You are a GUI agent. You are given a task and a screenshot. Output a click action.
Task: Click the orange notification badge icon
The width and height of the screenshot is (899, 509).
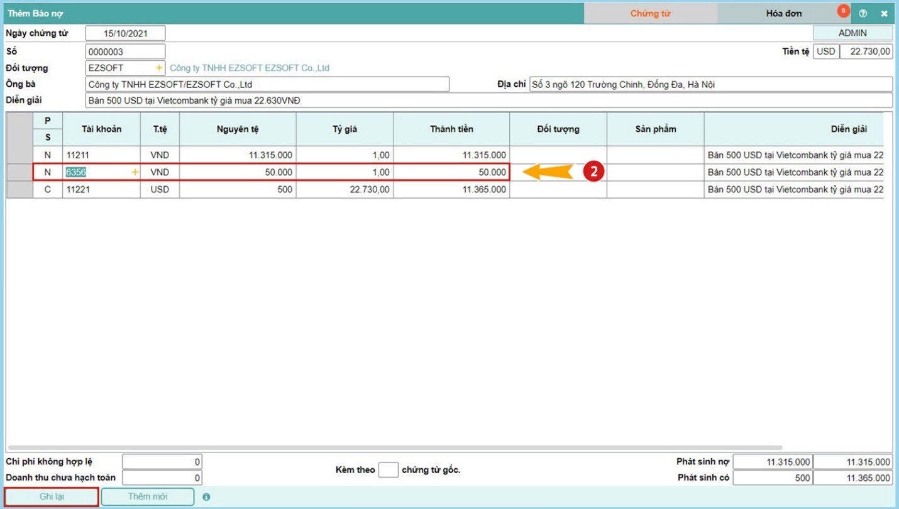coord(843,11)
